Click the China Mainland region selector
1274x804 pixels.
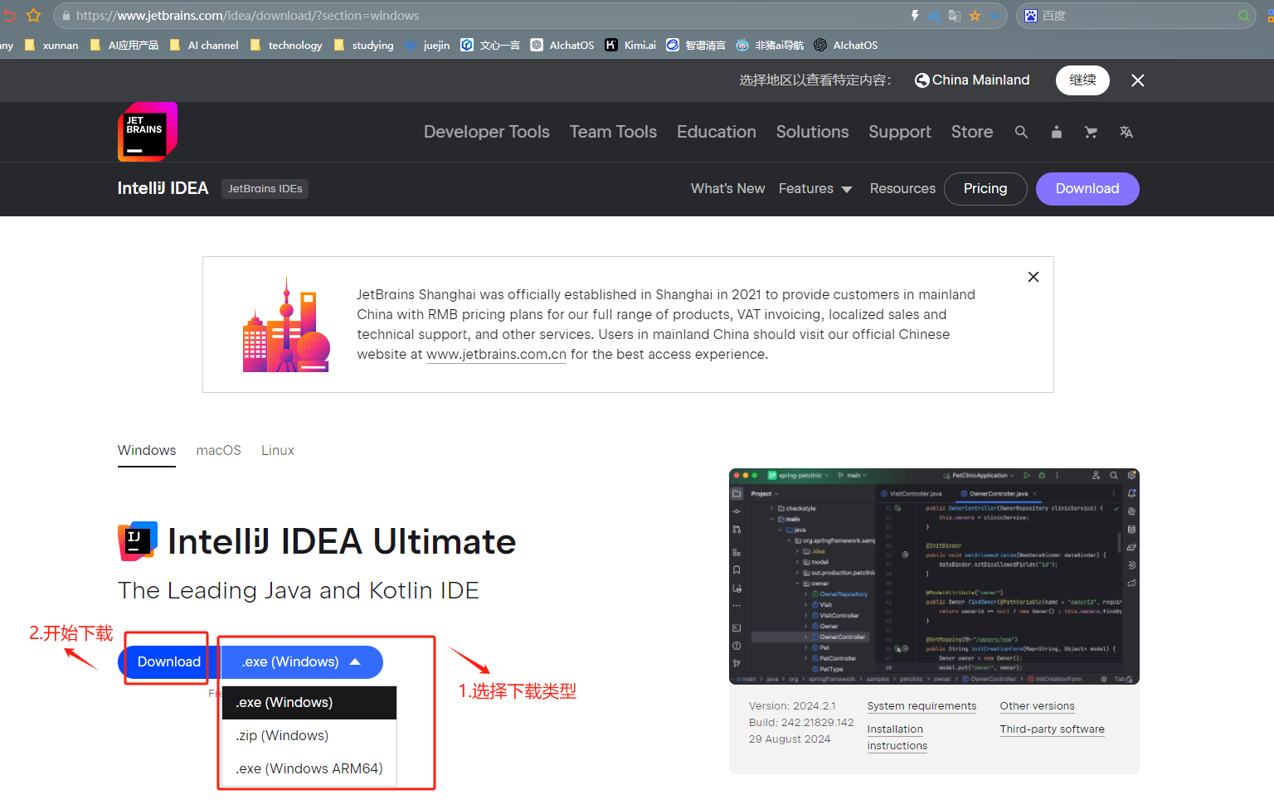(x=972, y=80)
